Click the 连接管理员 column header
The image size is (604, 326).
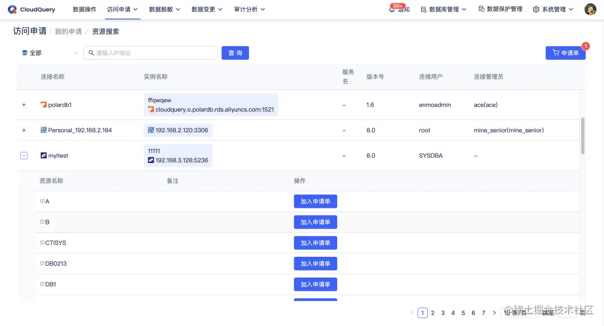point(488,76)
